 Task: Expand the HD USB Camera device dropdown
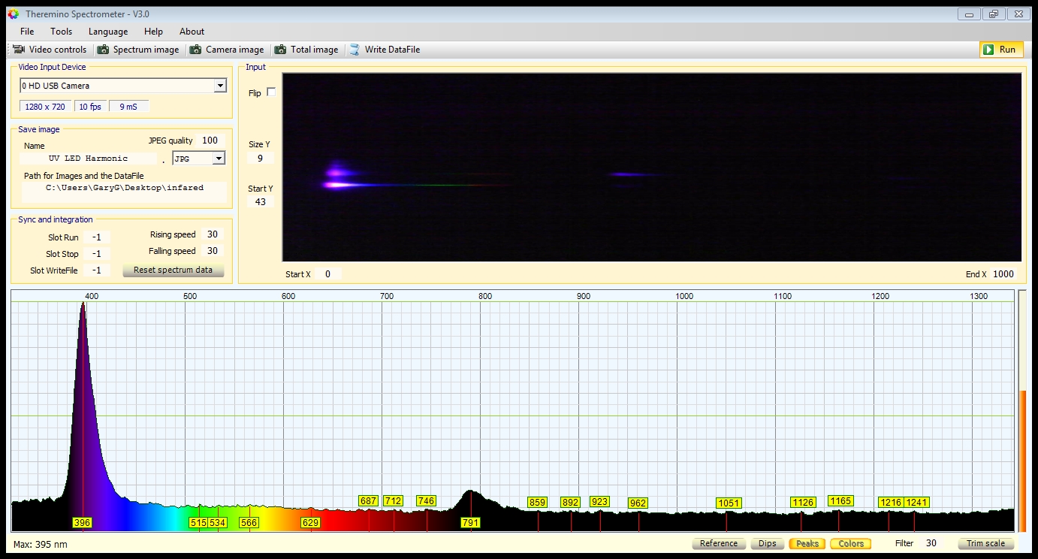coord(220,86)
